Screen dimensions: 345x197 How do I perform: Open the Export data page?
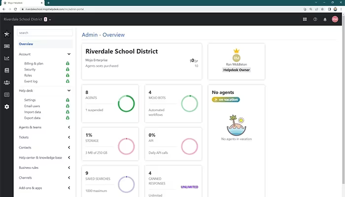(32, 118)
